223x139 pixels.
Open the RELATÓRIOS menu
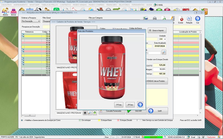pos(124,5)
